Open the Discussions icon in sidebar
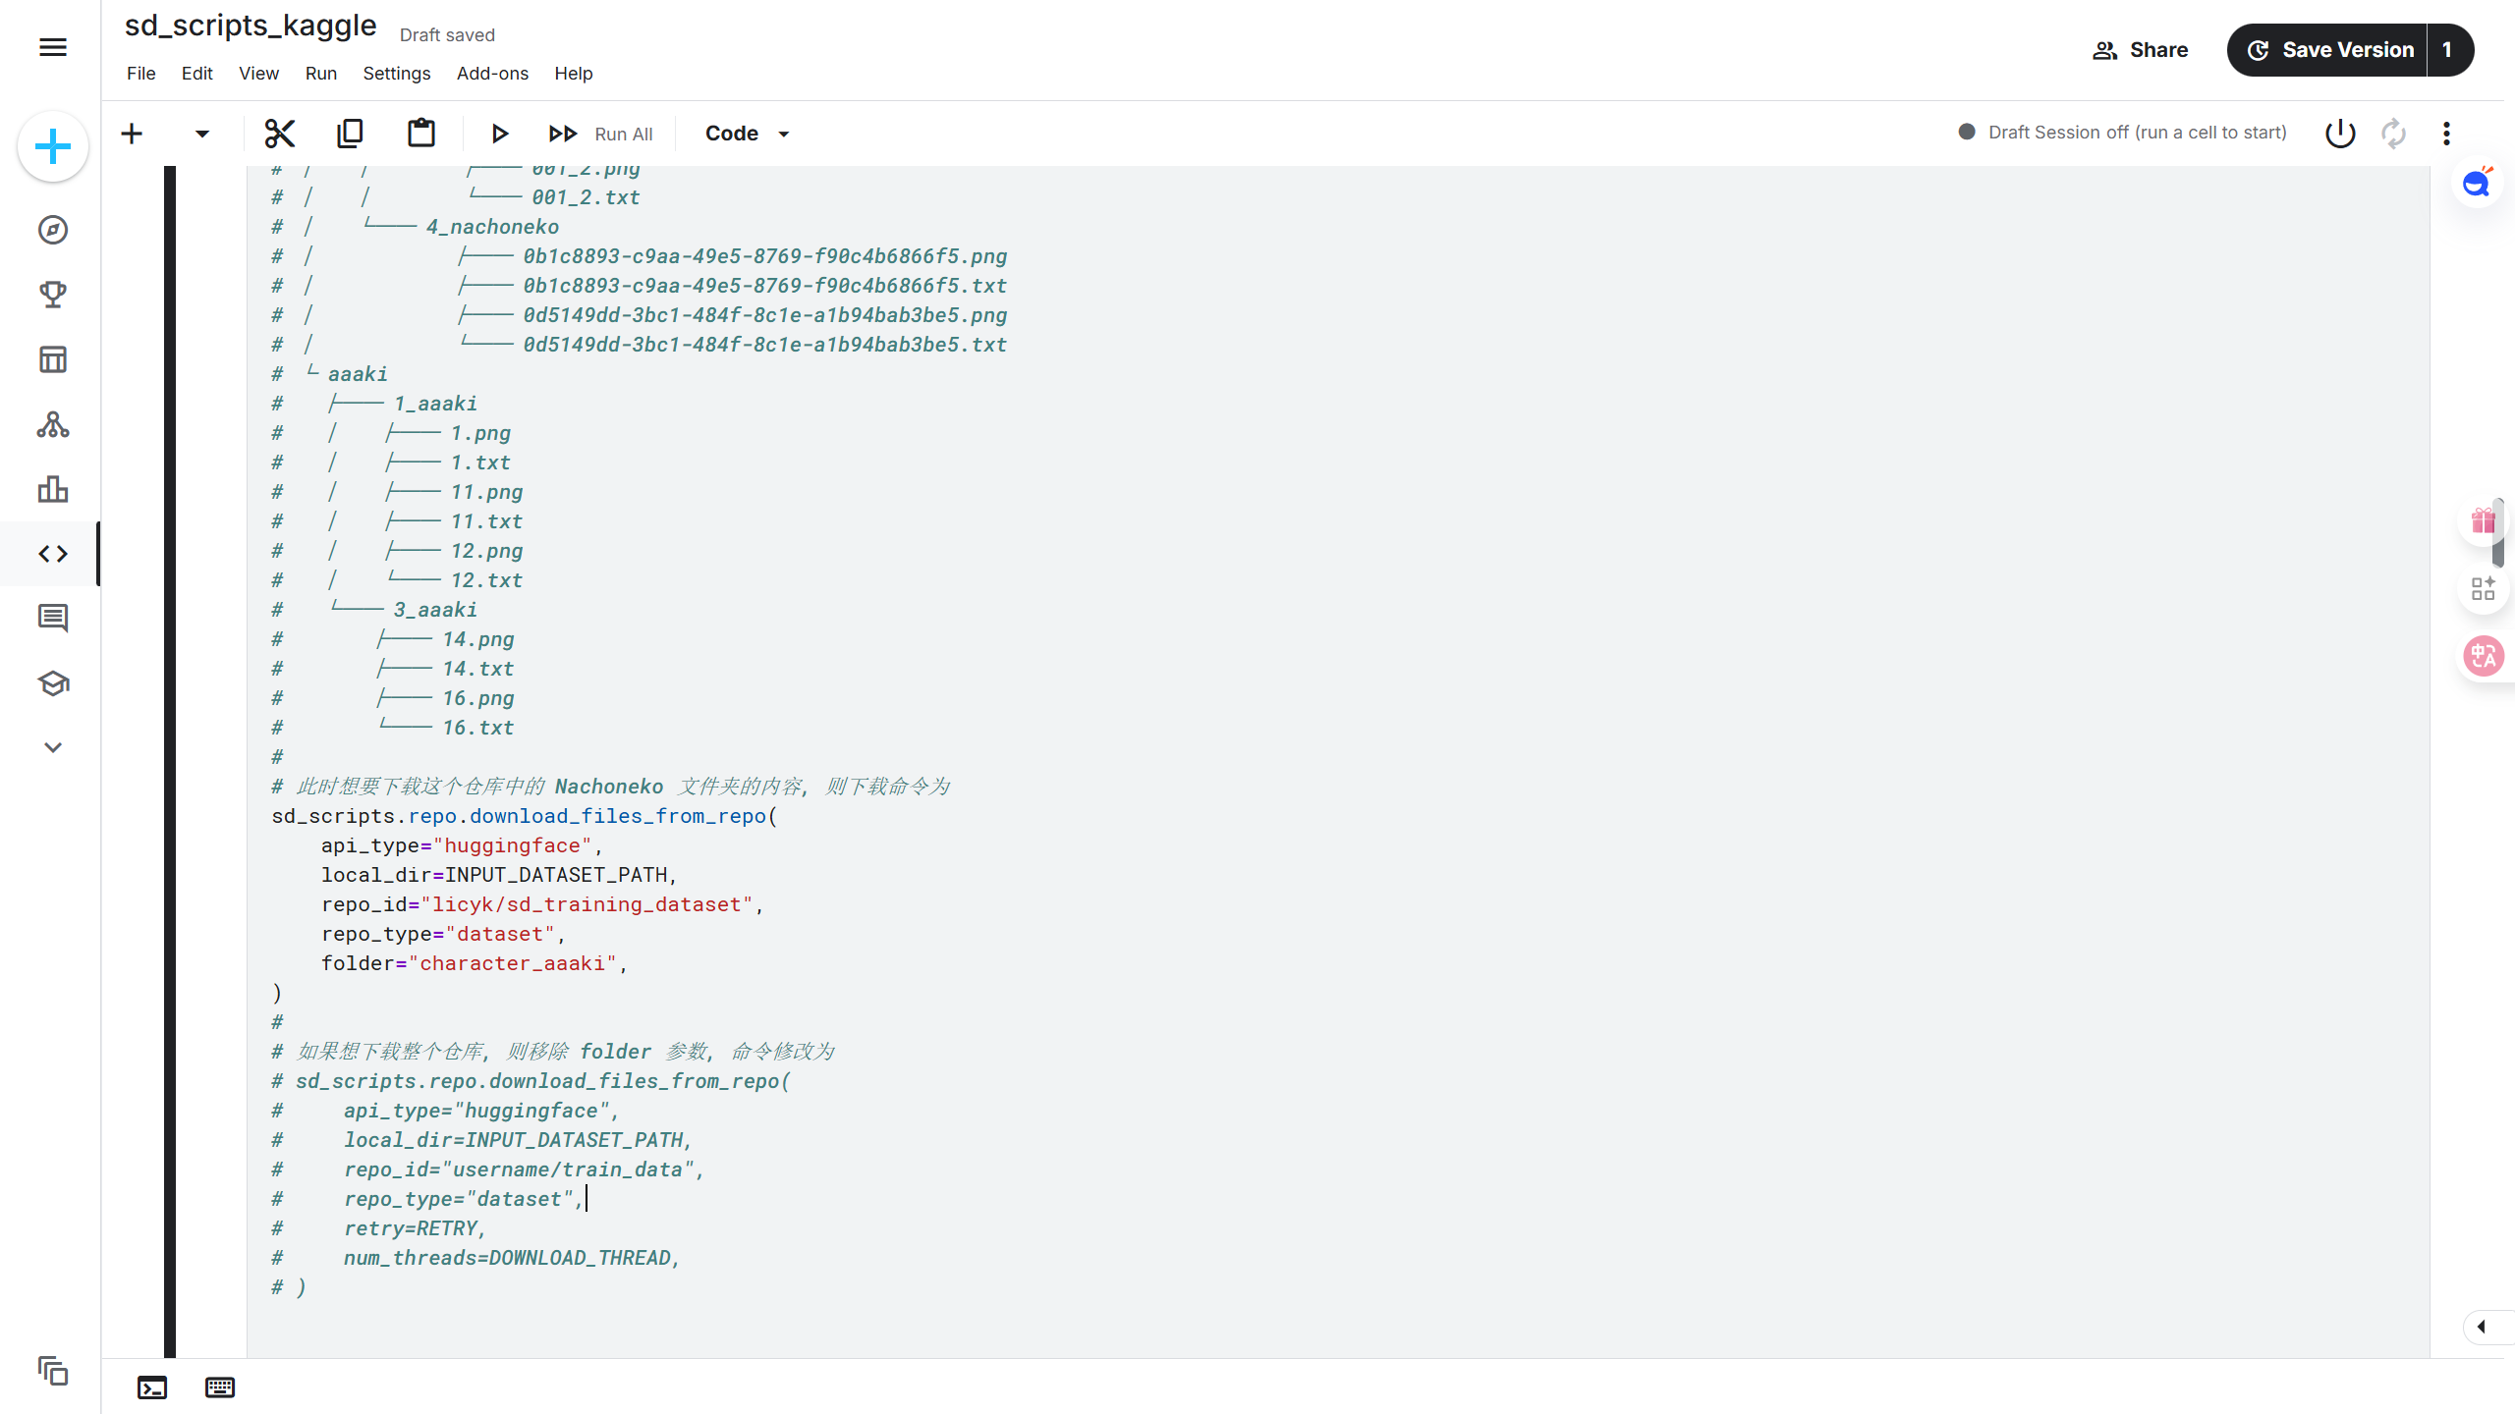2515x1414 pixels. click(53, 619)
